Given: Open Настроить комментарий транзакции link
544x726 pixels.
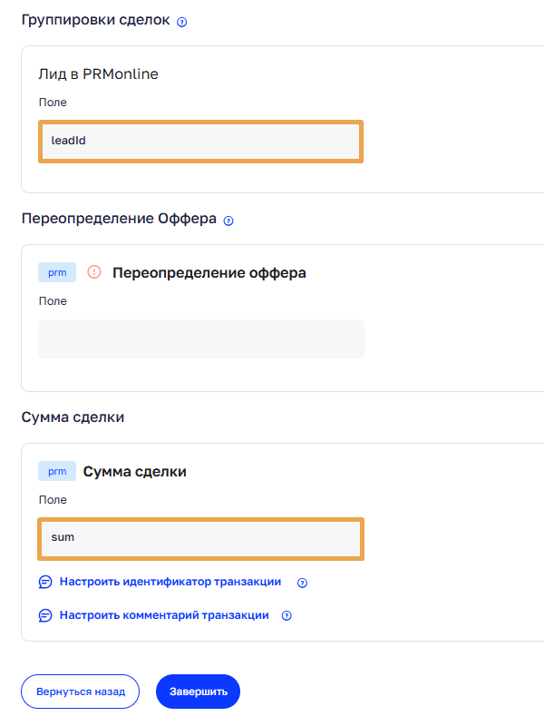Looking at the screenshot, I should (x=164, y=614).
